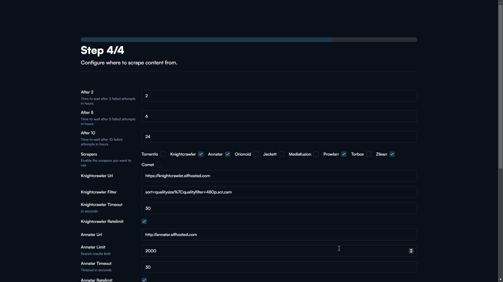
Task: Click into the Knightcrawler Filter field
Action: click(279, 192)
